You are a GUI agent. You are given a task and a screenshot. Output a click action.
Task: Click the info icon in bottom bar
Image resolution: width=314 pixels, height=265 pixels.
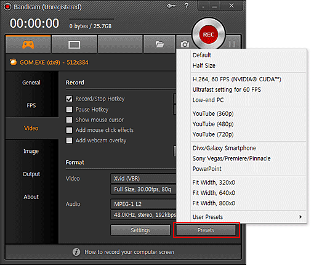click(76, 252)
